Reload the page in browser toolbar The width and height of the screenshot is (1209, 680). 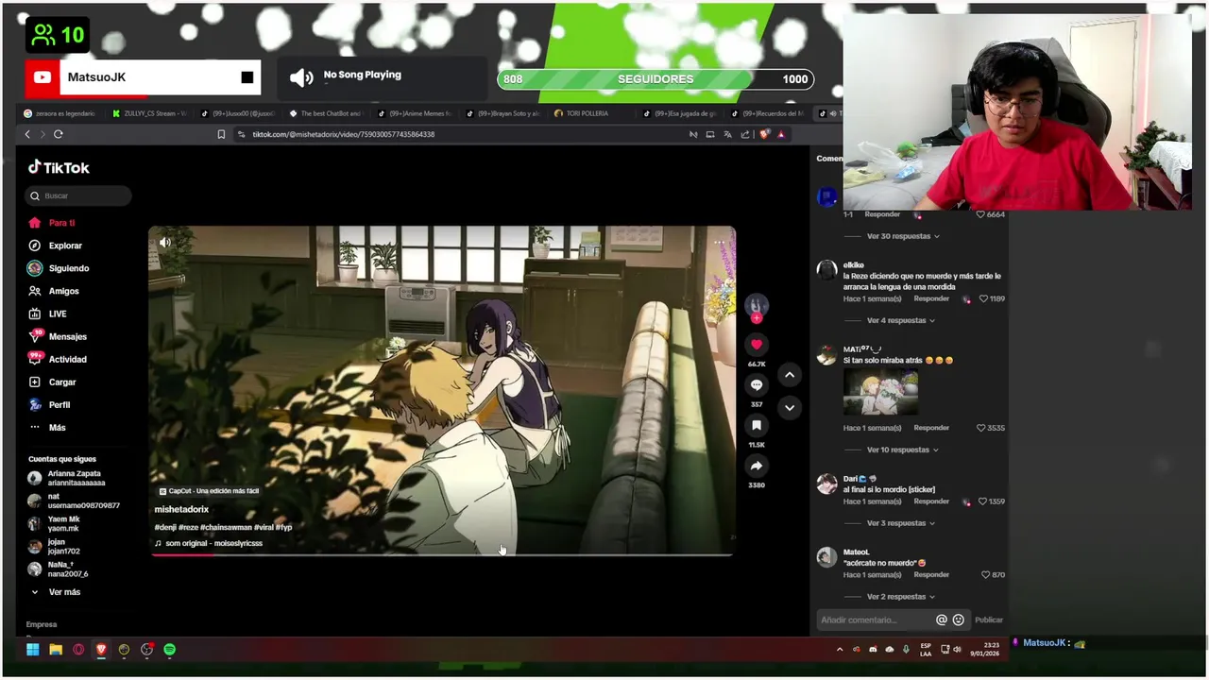[58, 134]
